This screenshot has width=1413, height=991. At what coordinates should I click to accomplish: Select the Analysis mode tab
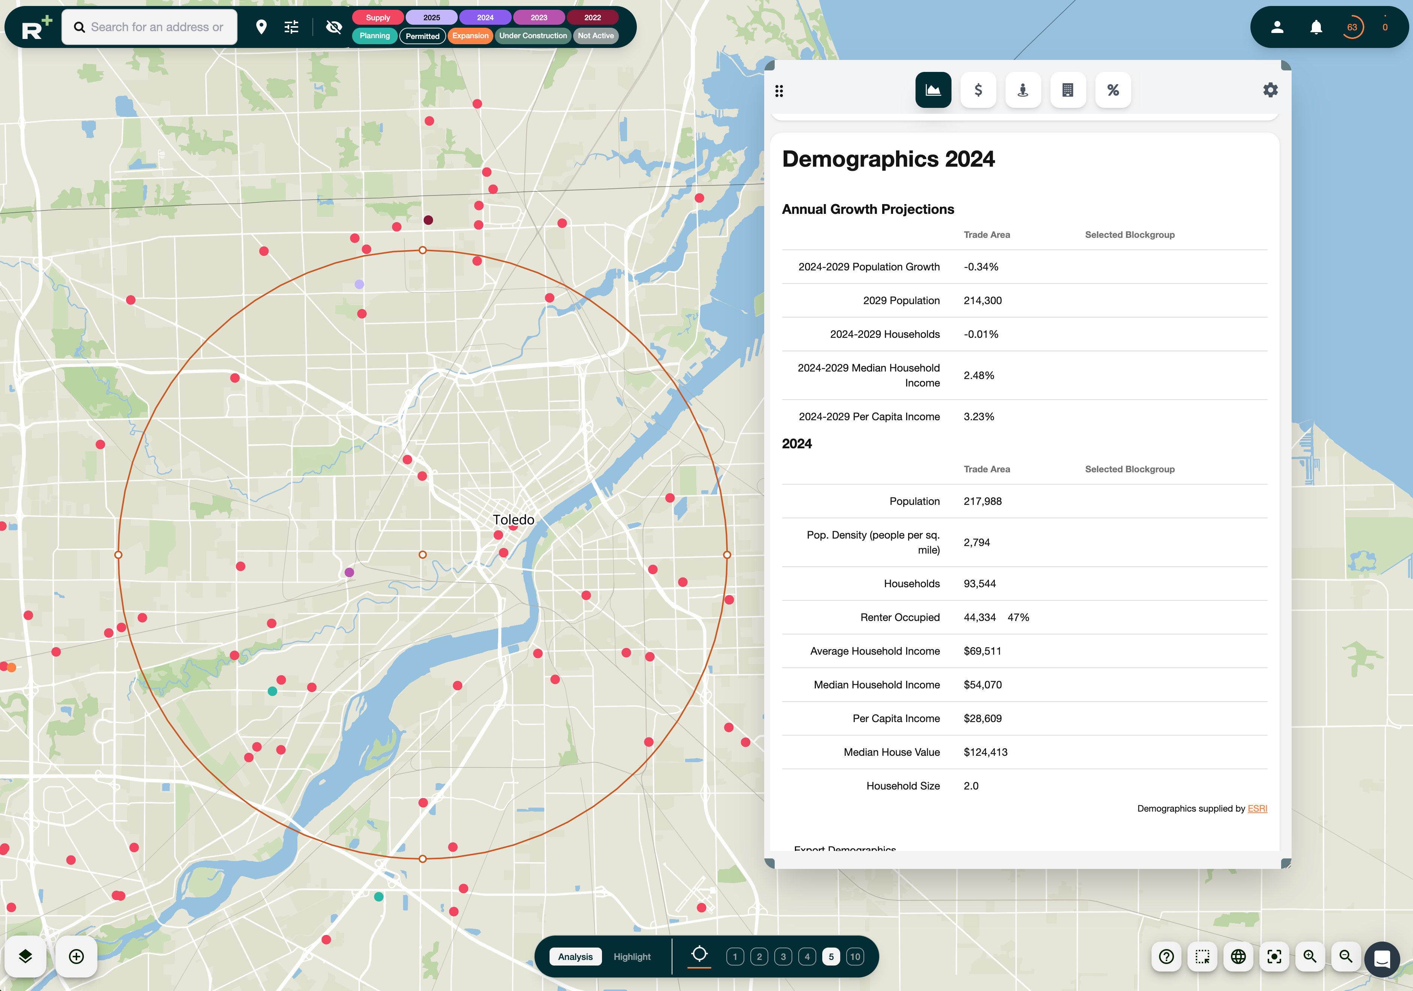(x=575, y=957)
